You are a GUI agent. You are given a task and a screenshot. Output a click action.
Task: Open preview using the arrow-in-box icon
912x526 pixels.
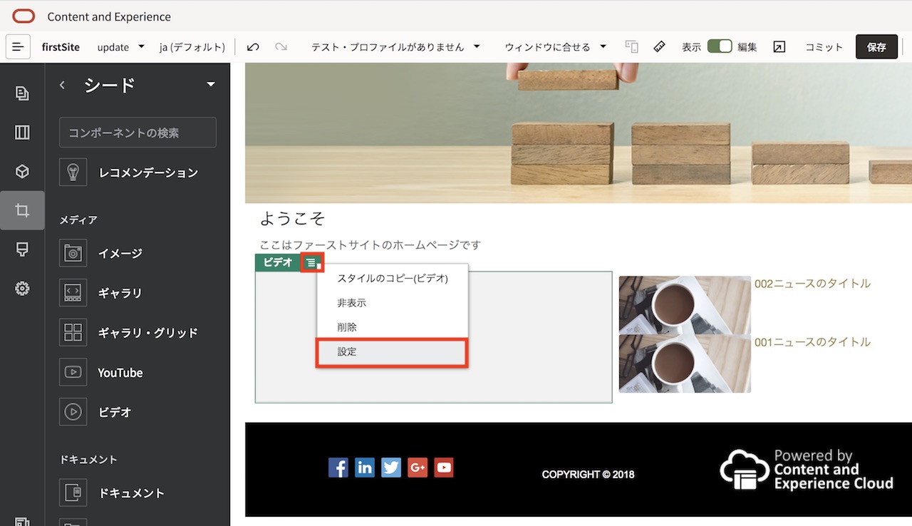(778, 46)
